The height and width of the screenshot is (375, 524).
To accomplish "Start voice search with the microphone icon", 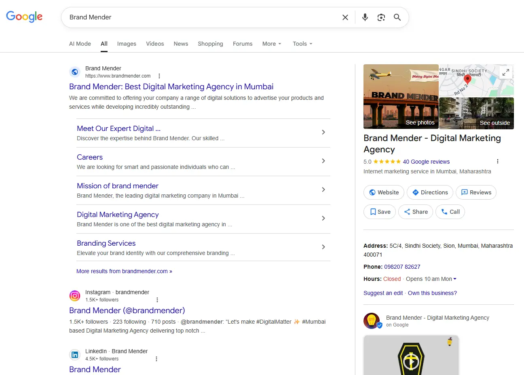I will pyautogui.click(x=365, y=17).
